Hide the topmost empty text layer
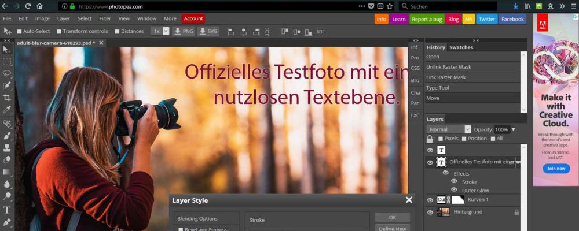Screen dimensions: 579x231 point(430,150)
